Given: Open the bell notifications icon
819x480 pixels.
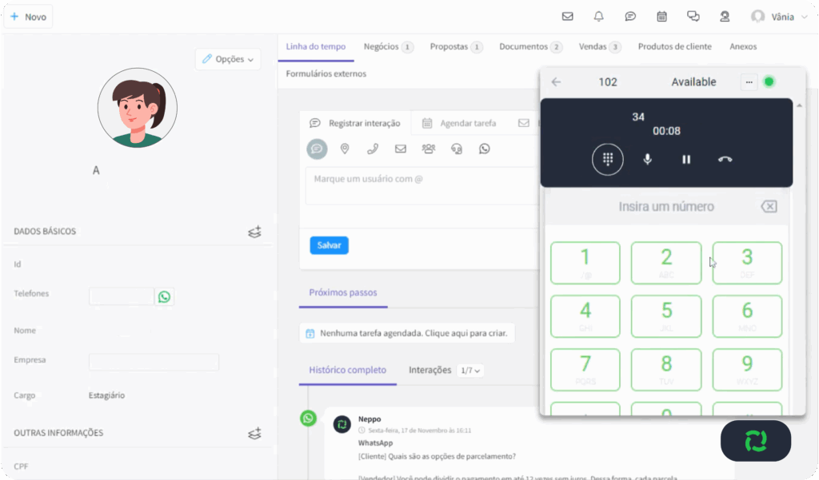Looking at the screenshot, I should 598,17.
